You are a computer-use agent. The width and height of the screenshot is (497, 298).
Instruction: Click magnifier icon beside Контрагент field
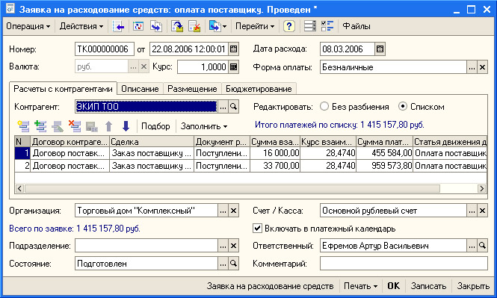(x=234, y=107)
